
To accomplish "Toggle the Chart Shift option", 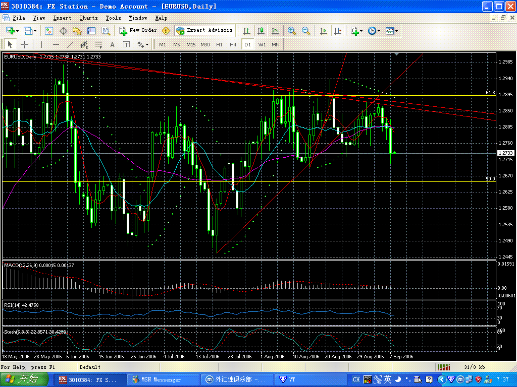I will point(337,31).
